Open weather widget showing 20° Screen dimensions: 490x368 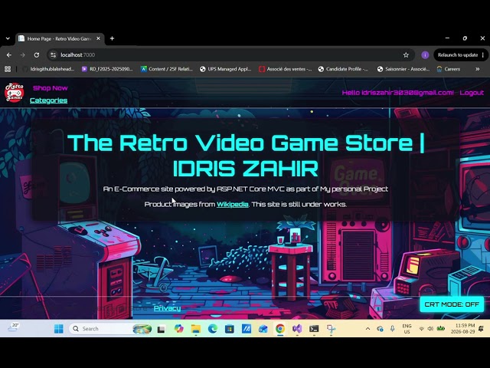[x=13, y=328]
